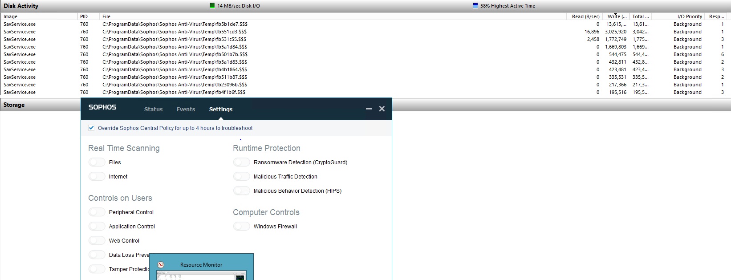Select row with file fb531c55.$$$
The width and height of the screenshot is (731, 280).
tap(365, 39)
